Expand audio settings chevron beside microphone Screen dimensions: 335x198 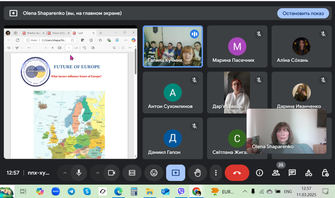click(x=65, y=173)
